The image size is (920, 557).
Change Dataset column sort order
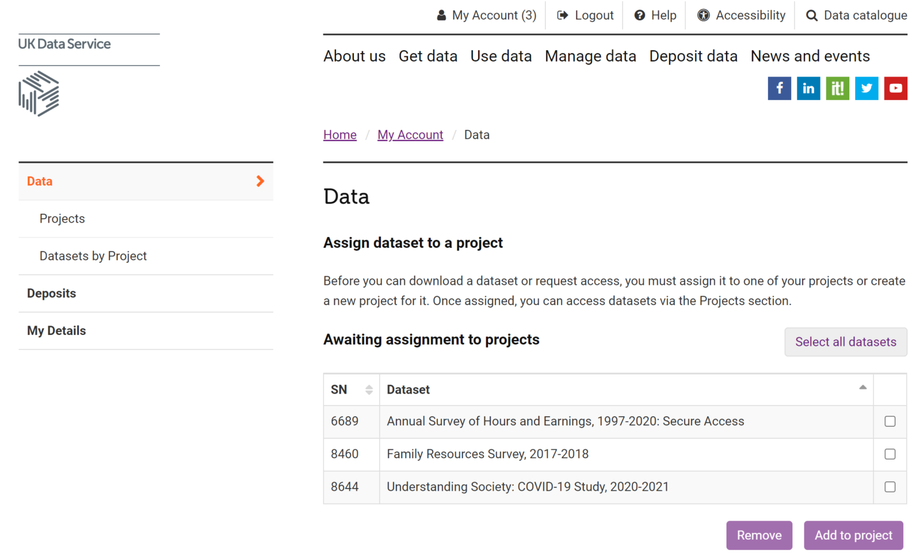click(x=862, y=387)
